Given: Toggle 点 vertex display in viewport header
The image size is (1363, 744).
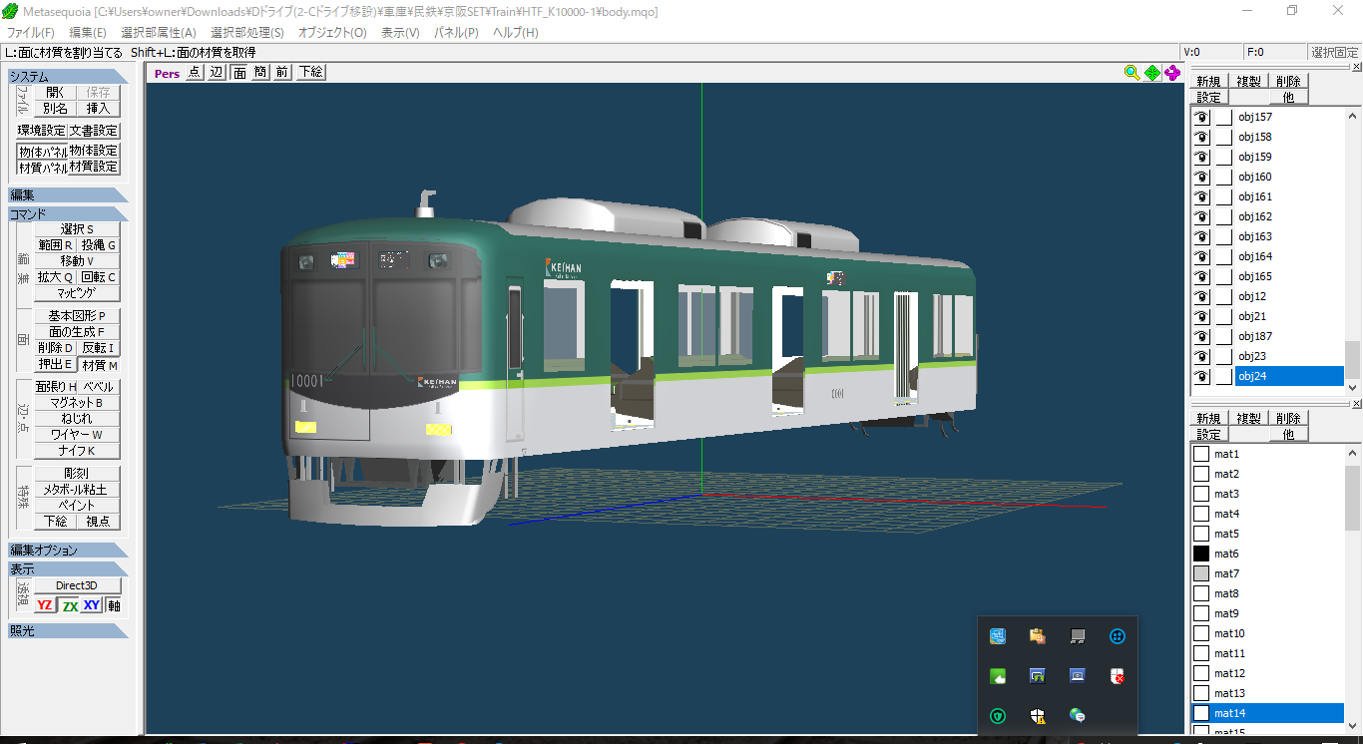Looking at the screenshot, I should click(x=194, y=72).
